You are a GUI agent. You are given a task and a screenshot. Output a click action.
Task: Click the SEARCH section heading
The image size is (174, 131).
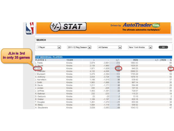tap(41, 40)
